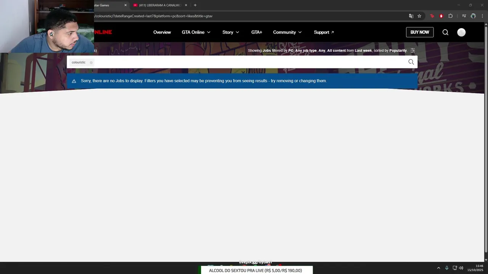Open the Chrome three-dot menu
The width and height of the screenshot is (488, 274).
482,16
